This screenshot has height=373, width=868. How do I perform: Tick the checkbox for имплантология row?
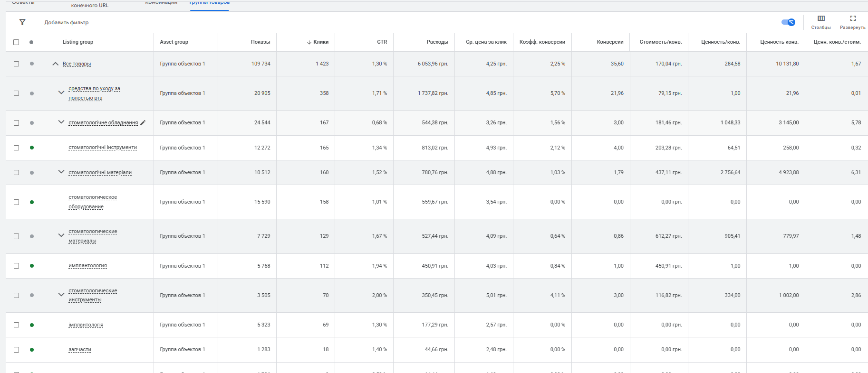[16, 266]
